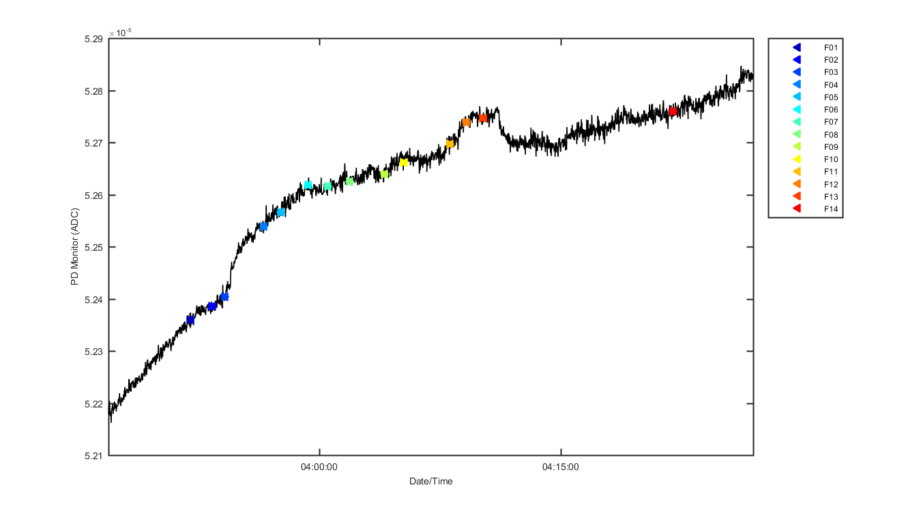
Task: Click the red F14 marker on the curve
Action: click(673, 111)
